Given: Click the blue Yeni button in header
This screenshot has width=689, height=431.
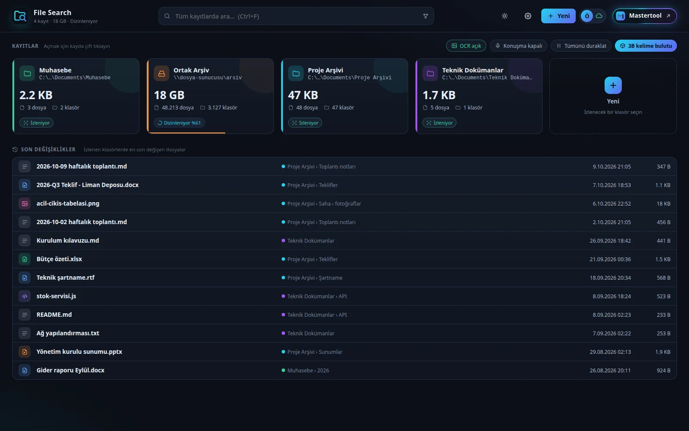Looking at the screenshot, I should (x=559, y=16).
